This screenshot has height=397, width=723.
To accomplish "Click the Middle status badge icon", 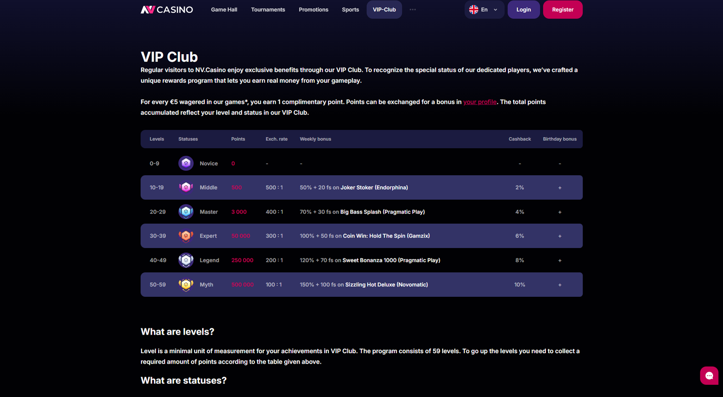I will pos(186,187).
